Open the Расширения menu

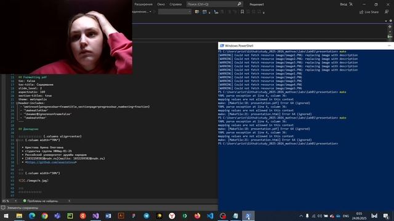[143, 4]
